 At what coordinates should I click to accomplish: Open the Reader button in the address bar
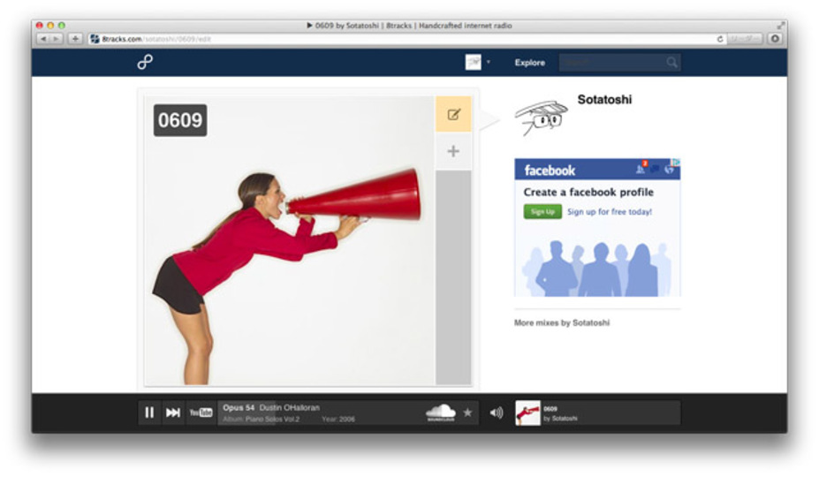[745, 39]
